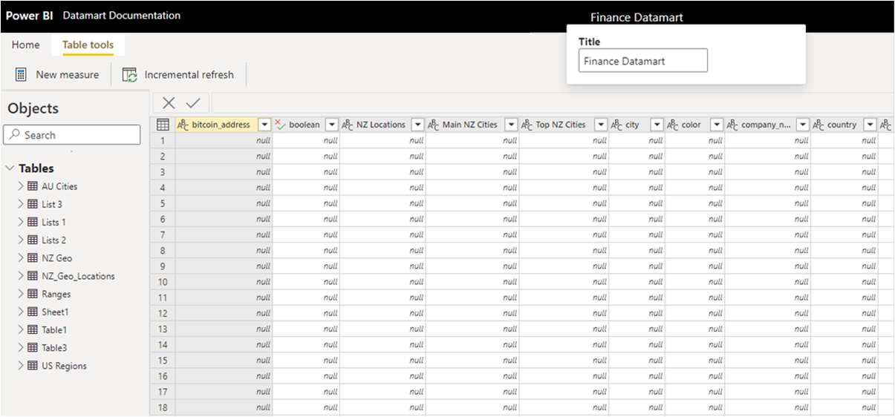This screenshot has height=417, width=895.
Task: Click the Finance Datamart header title
Action: [x=637, y=17]
